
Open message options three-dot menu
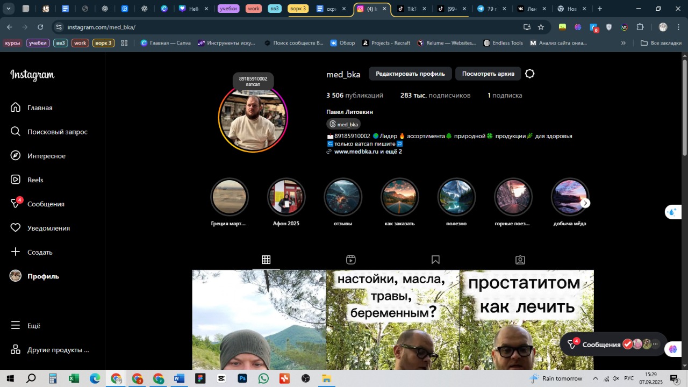(655, 345)
